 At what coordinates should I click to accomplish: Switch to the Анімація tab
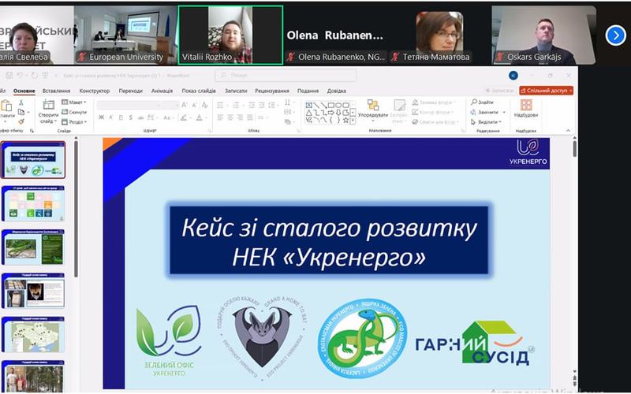[x=162, y=91]
